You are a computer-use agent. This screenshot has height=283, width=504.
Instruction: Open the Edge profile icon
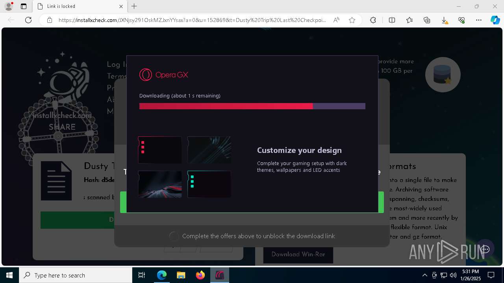click(x=9, y=6)
